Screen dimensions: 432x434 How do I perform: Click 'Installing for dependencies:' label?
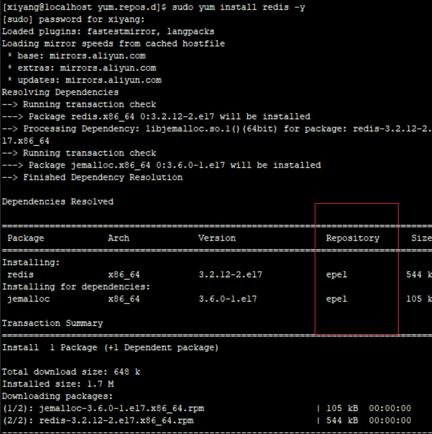(x=76, y=287)
